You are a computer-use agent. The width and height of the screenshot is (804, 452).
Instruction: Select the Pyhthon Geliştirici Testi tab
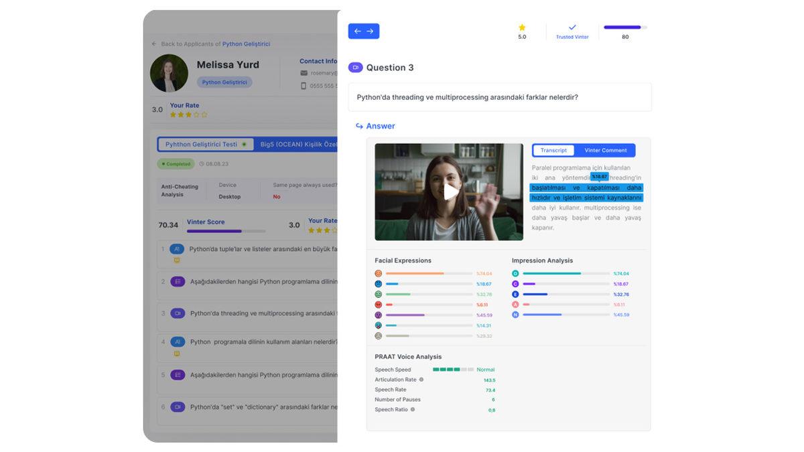click(205, 145)
